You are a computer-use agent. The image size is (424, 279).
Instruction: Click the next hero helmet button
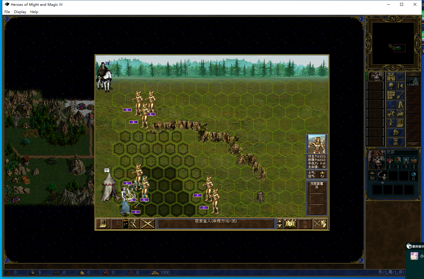click(x=396, y=132)
